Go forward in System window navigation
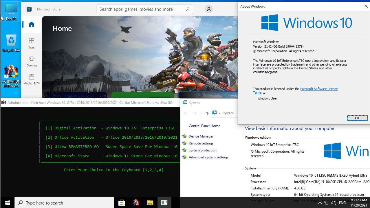Screen dimensions: 370x208 click(x=195, y=113)
